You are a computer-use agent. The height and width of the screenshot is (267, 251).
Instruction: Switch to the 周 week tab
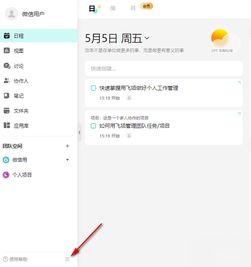(113, 8)
